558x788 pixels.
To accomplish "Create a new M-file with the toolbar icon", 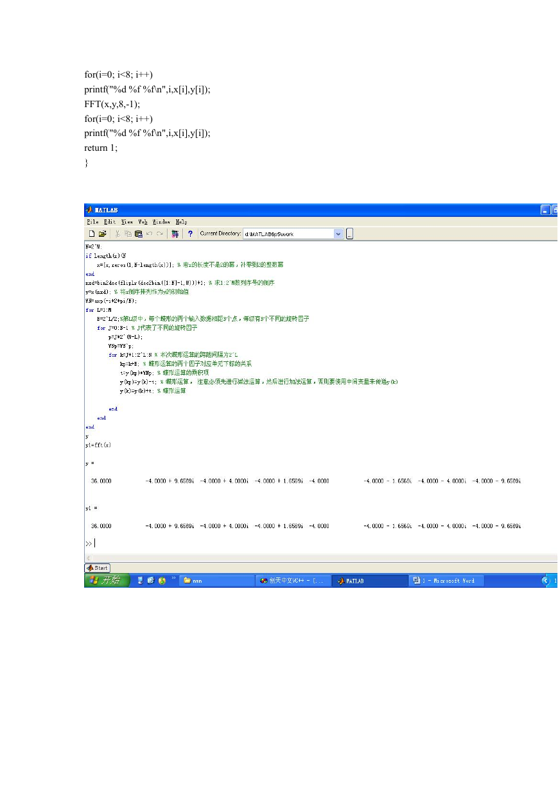I will coord(92,234).
